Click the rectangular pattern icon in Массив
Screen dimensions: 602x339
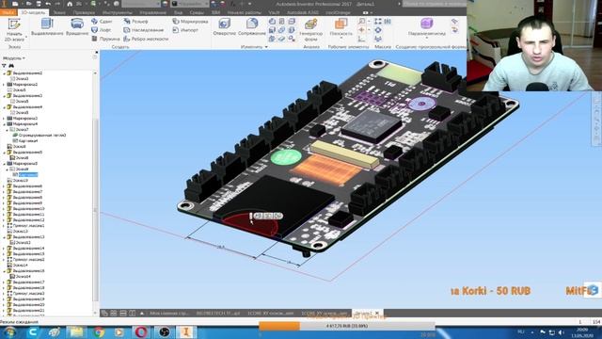378,22
